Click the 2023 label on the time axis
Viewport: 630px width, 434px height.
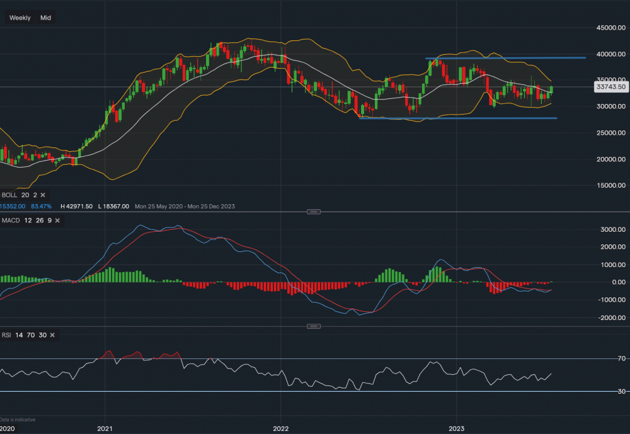[x=458, y=428]
